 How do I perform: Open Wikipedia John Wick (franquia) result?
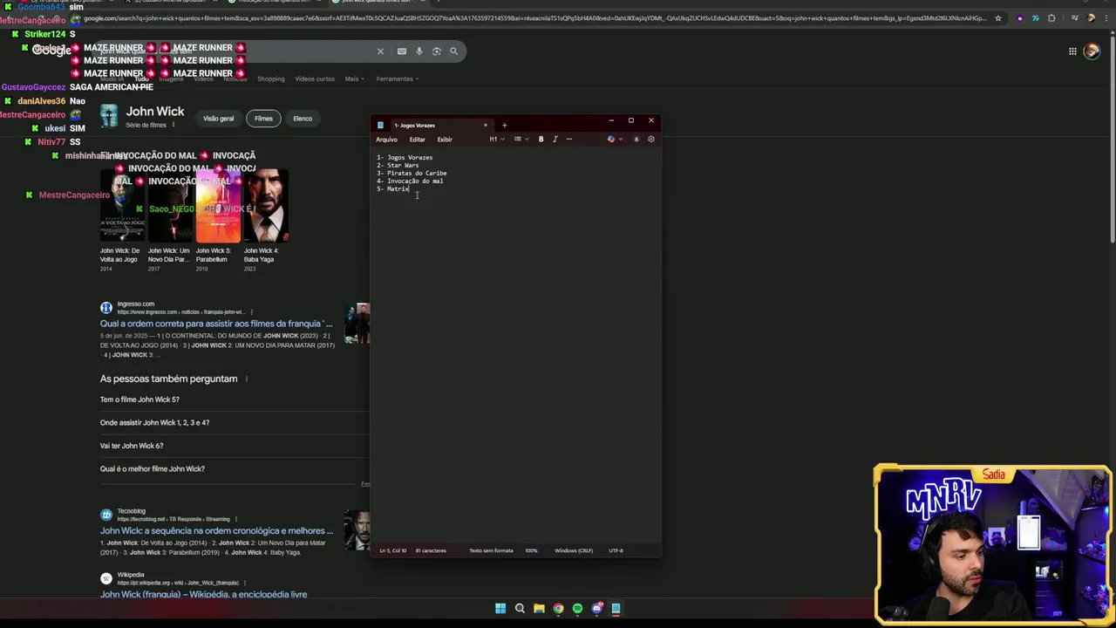[x=203, y=594]
